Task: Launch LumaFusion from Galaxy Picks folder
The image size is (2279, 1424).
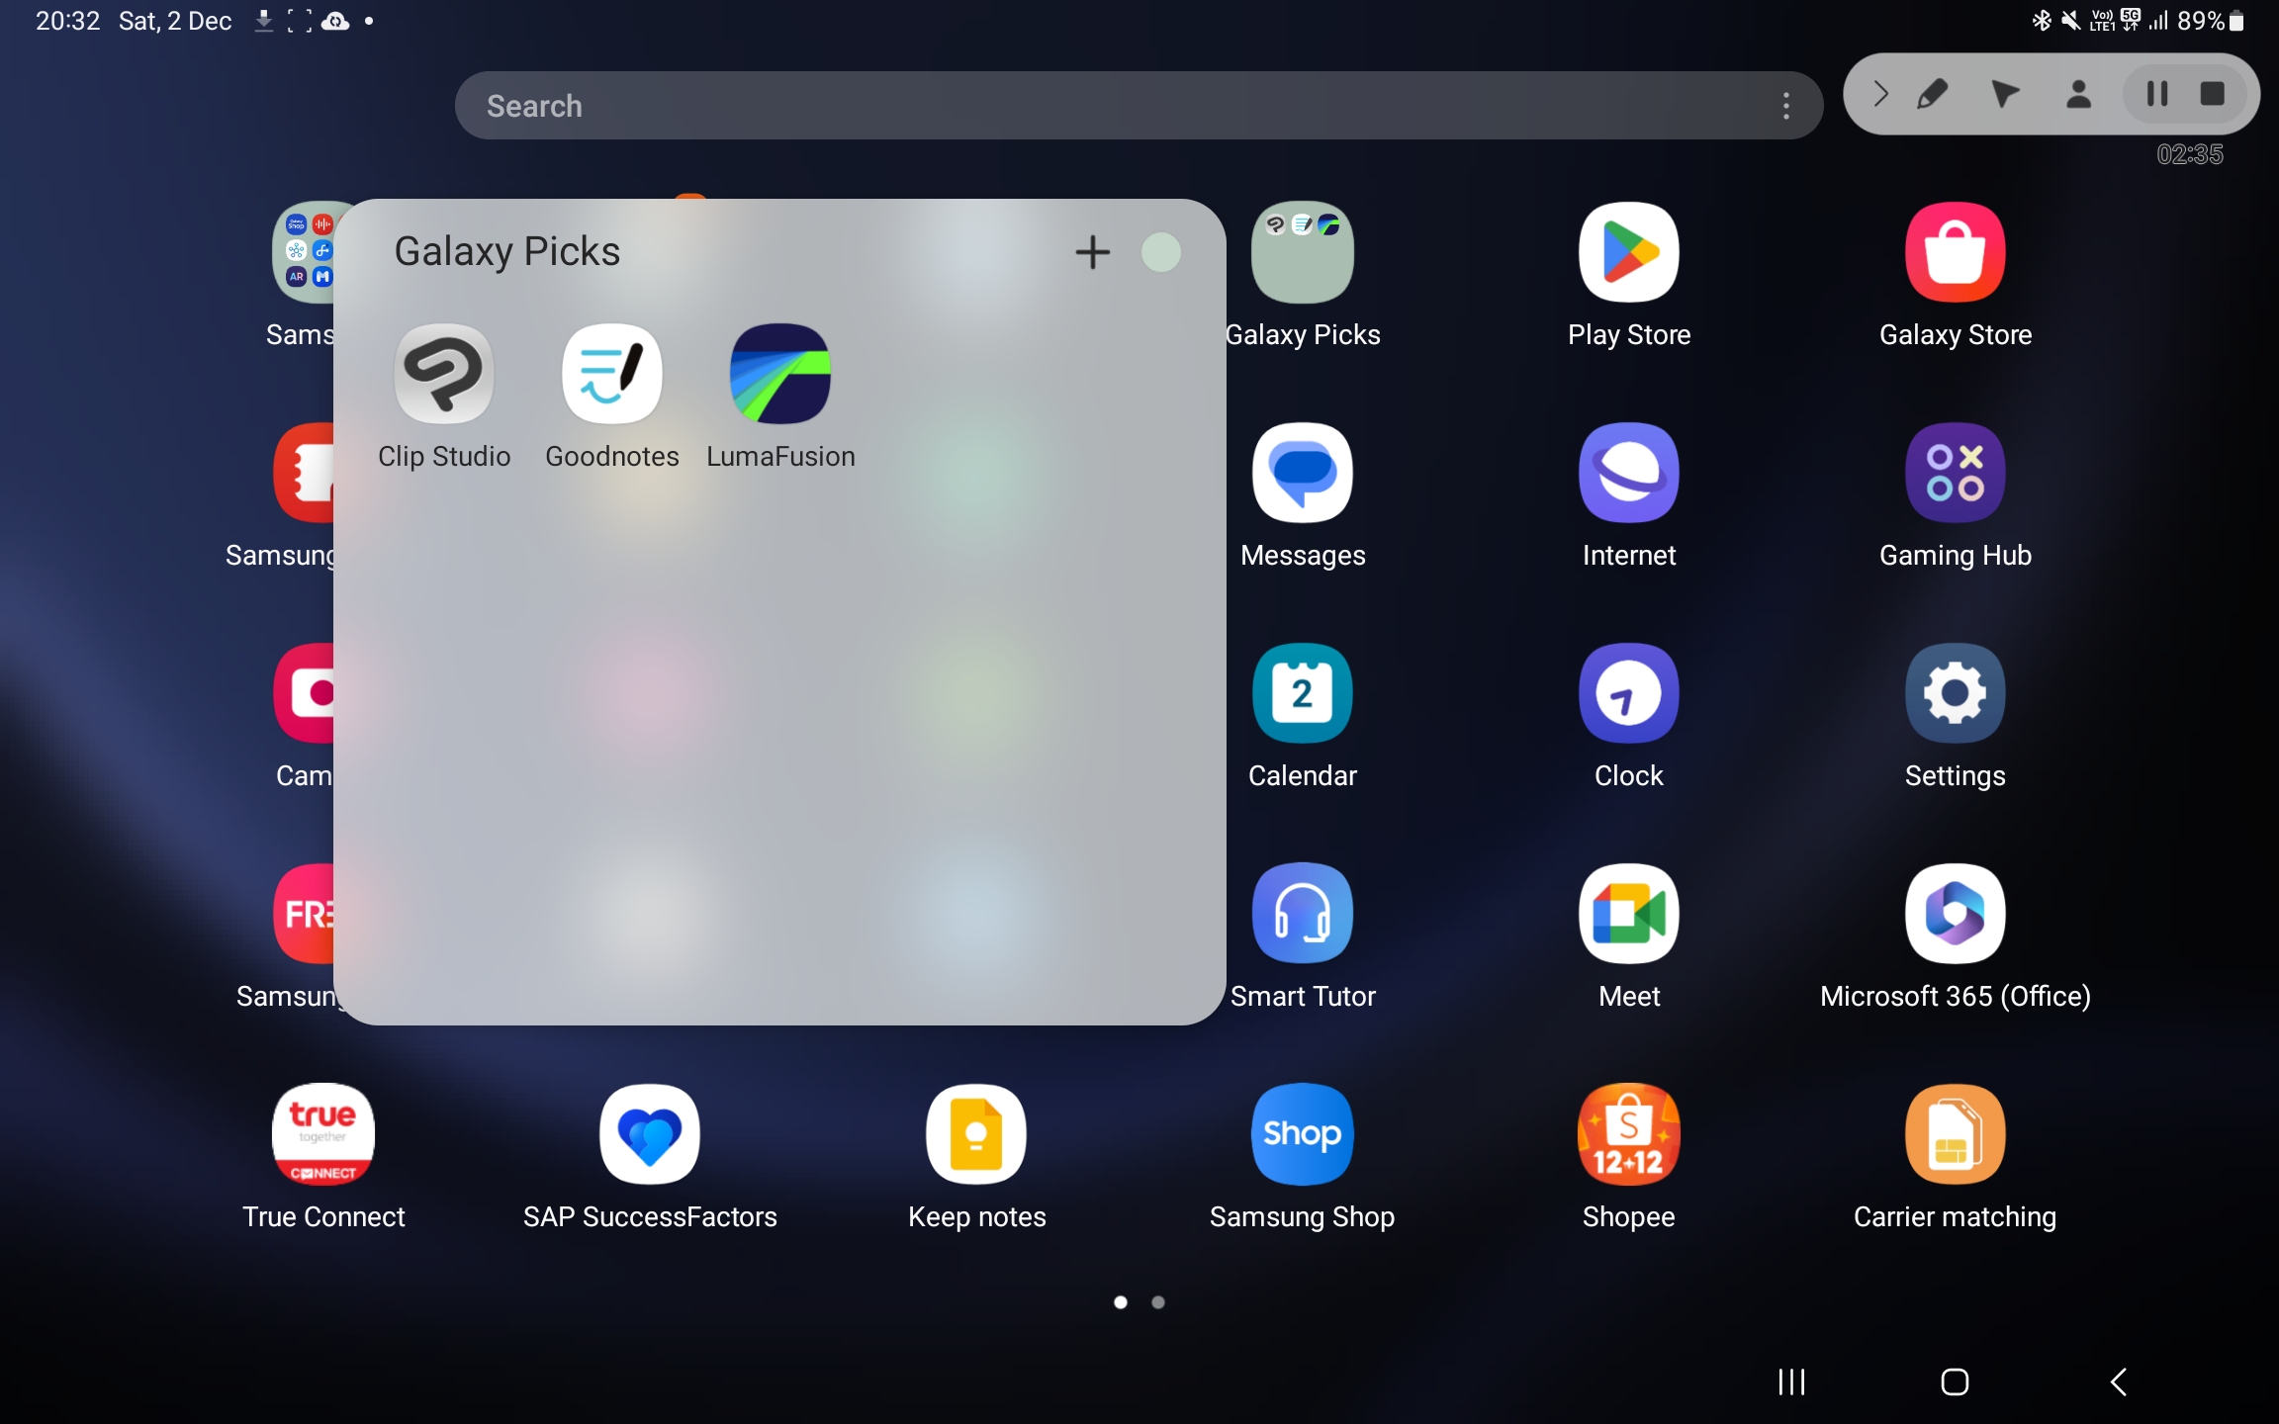Action: (780, 374)
